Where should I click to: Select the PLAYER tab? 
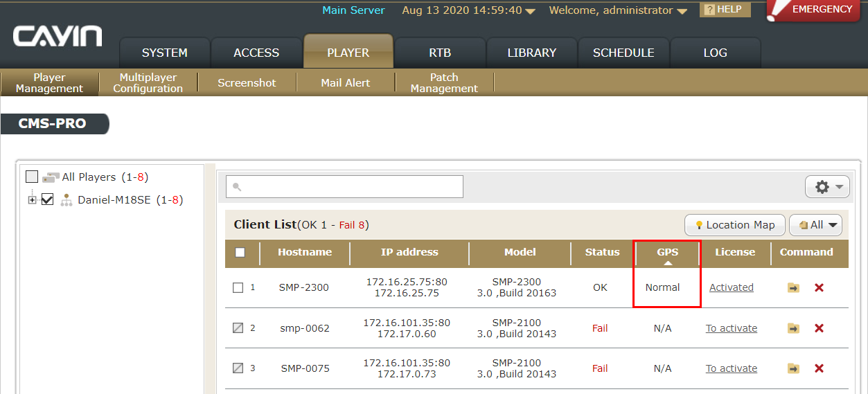(x=348, y=52)
